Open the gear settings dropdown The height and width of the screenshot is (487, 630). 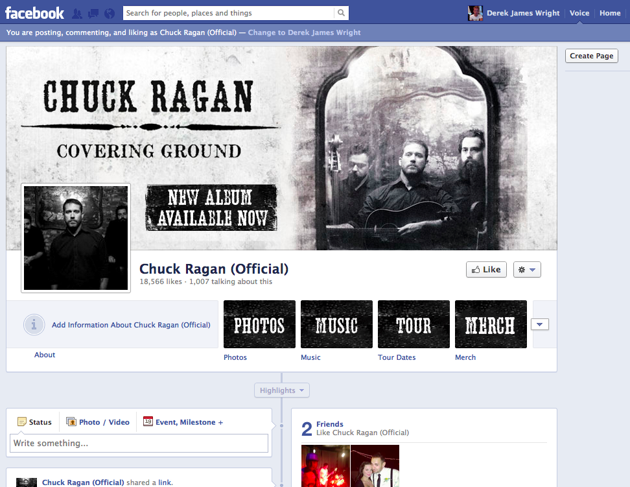[x=527, y=269]
